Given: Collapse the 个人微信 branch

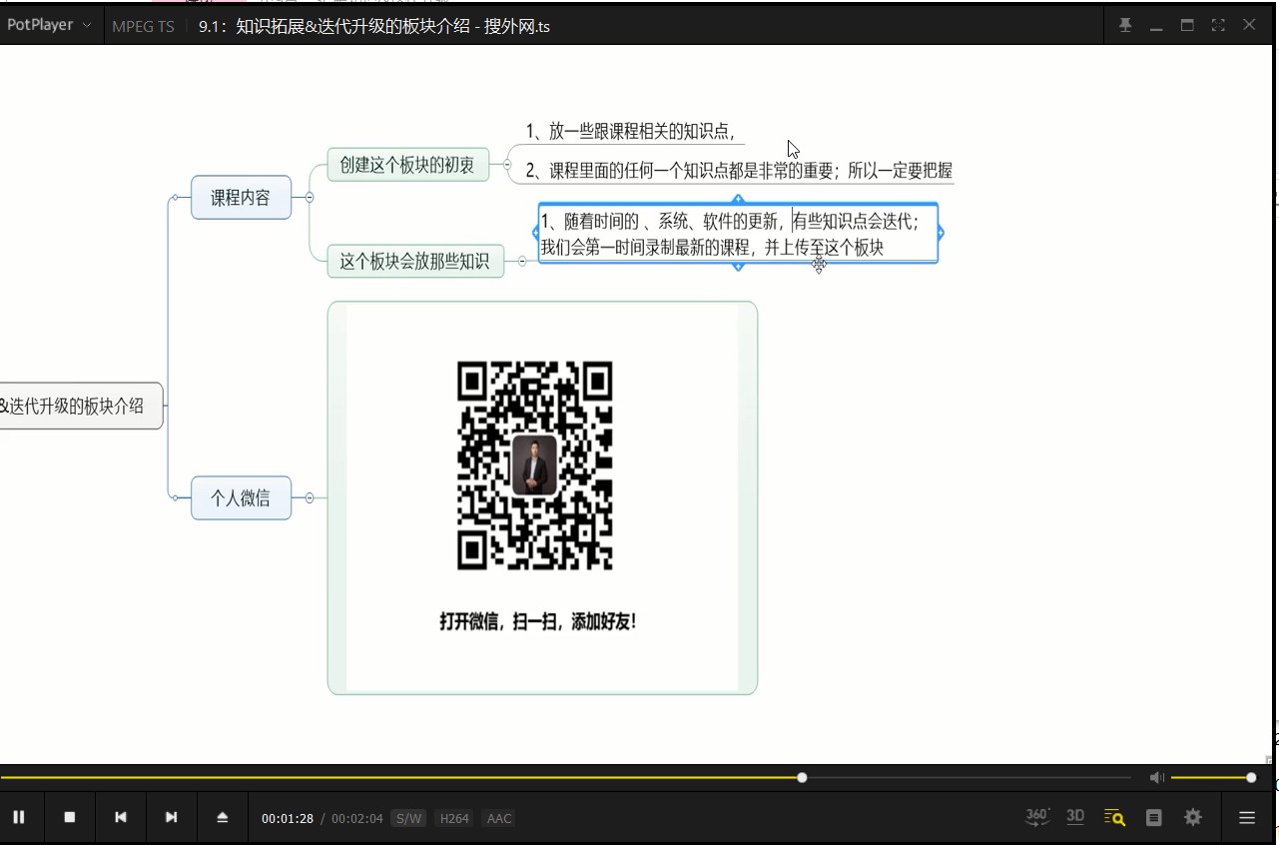Looking at the screenshot, I should click(310, 497).
